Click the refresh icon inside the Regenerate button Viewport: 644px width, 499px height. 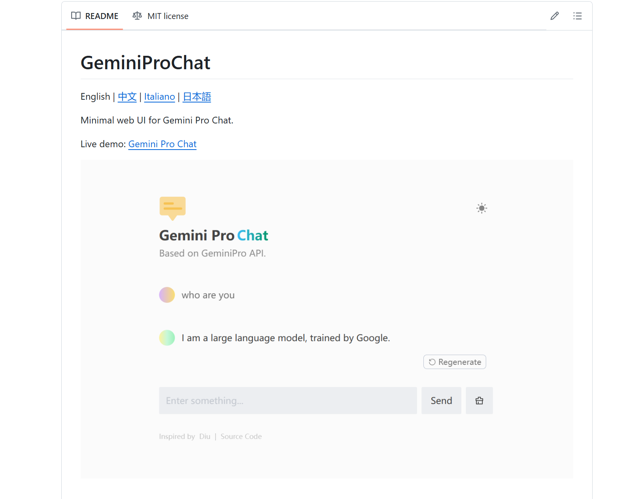click(x=432, y=362)
